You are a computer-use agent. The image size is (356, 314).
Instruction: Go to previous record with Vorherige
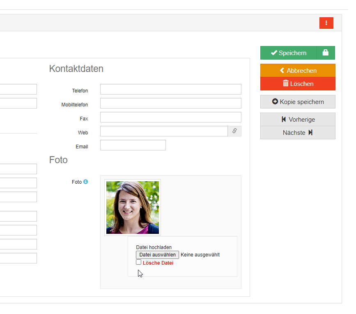tap(298, 120)
